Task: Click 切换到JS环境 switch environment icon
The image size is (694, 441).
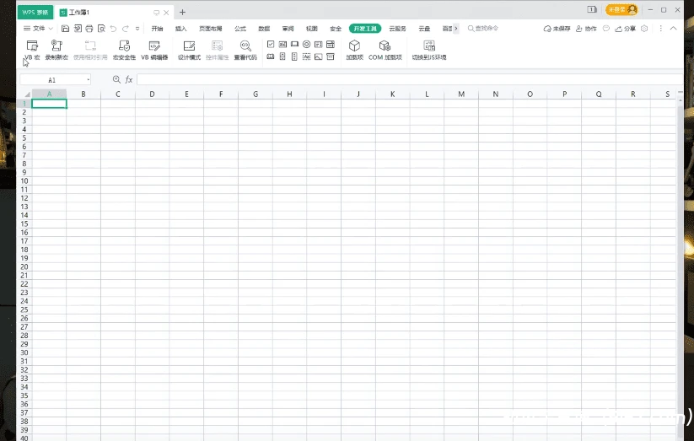Action: (x=429, y=49)
